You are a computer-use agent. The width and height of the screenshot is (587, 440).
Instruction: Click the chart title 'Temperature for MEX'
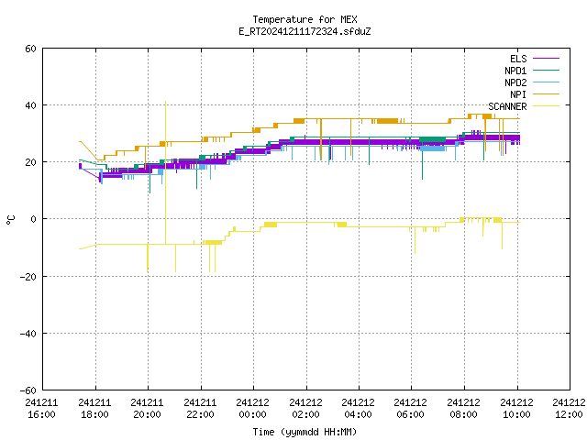[305, 19]
